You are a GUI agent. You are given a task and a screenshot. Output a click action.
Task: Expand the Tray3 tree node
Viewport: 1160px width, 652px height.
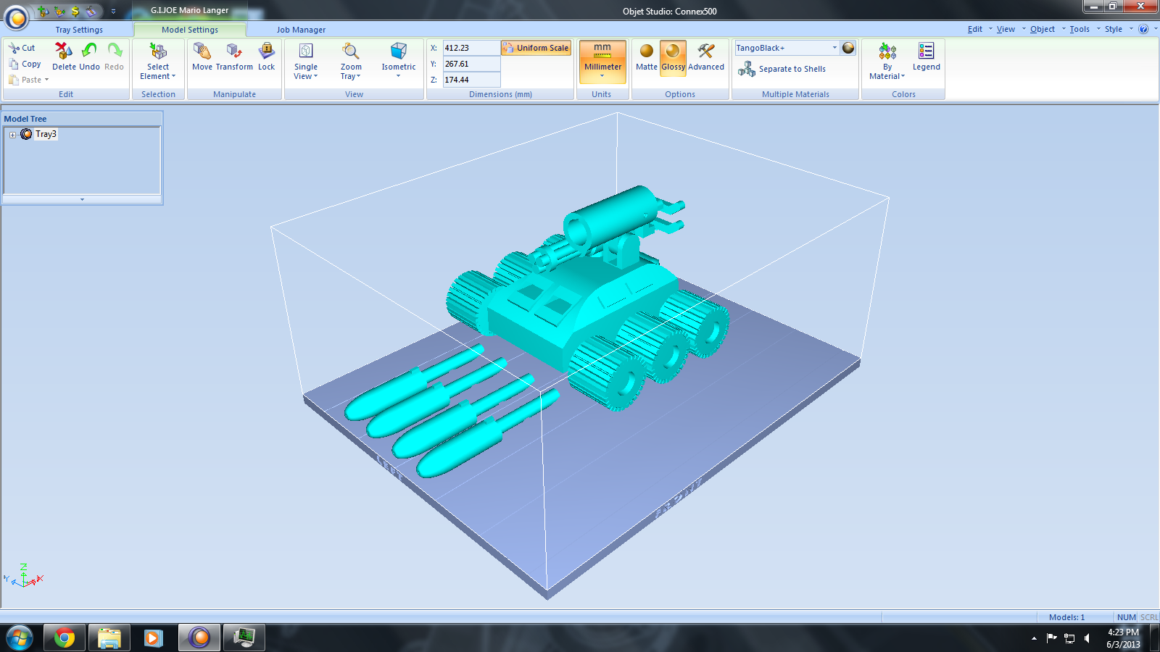[x=12, y=135]
